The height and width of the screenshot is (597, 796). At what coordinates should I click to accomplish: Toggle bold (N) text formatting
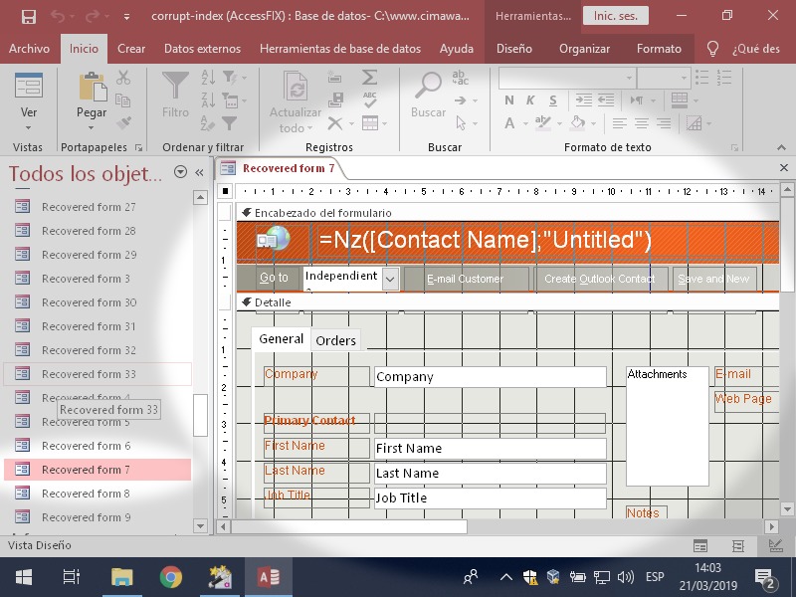(509, 100)
